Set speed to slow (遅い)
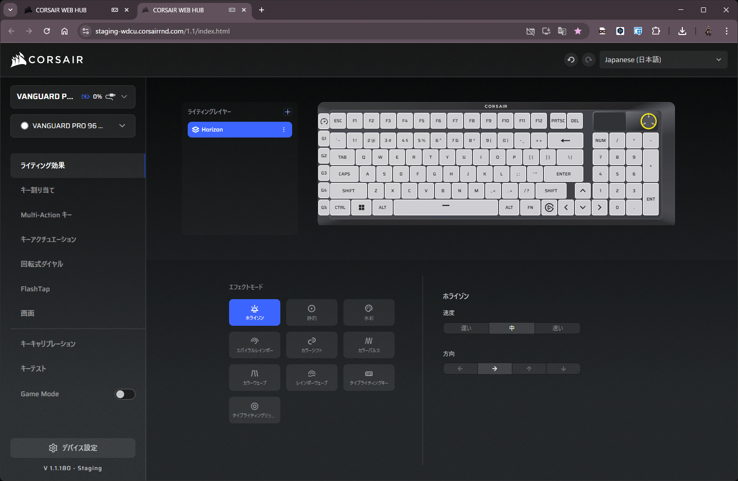The image size is (738, 481). click(466, 328)
